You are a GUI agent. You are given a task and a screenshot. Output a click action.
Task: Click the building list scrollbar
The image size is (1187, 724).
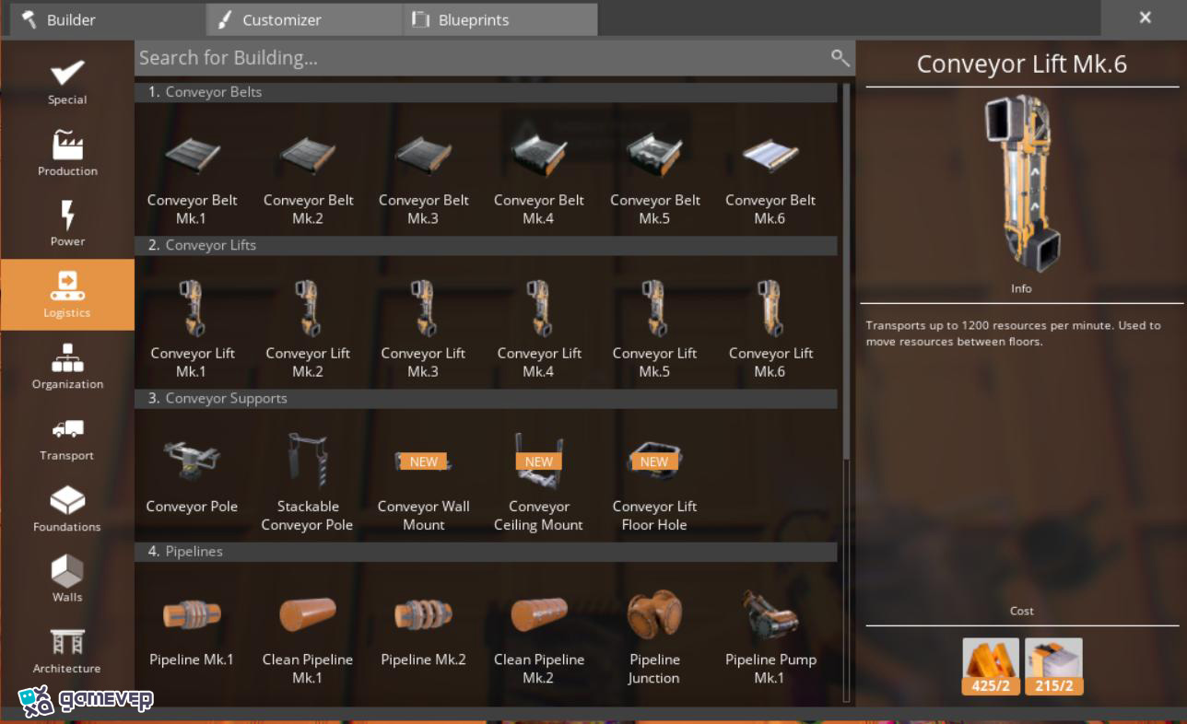[847, 272]
